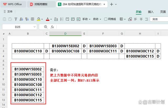Select column H header
Viewport: 168px width, 108px height.
pos(140,34)
